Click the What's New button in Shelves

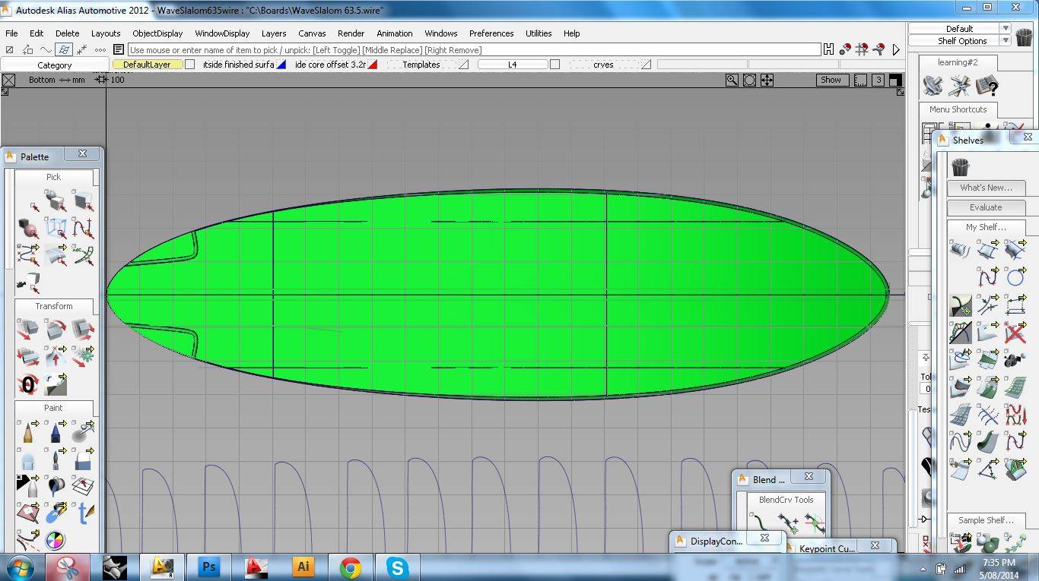pos(987,188)
